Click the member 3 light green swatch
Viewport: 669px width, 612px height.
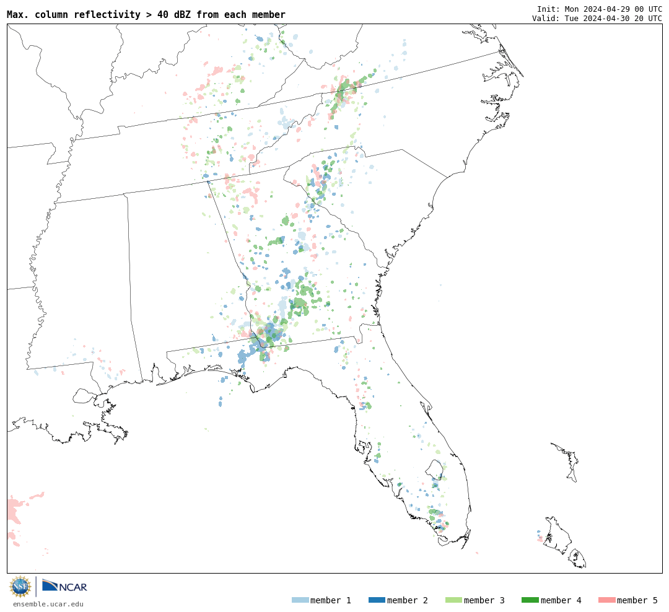pos(453,600)
